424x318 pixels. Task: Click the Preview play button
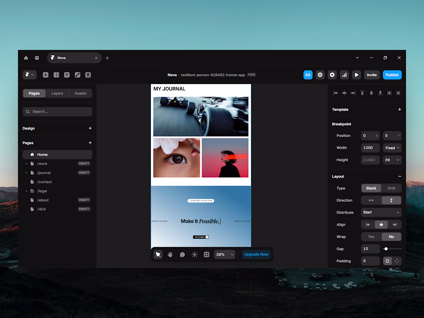click(357, 75)
